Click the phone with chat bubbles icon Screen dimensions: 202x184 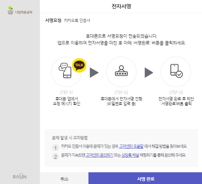point(65,70)
